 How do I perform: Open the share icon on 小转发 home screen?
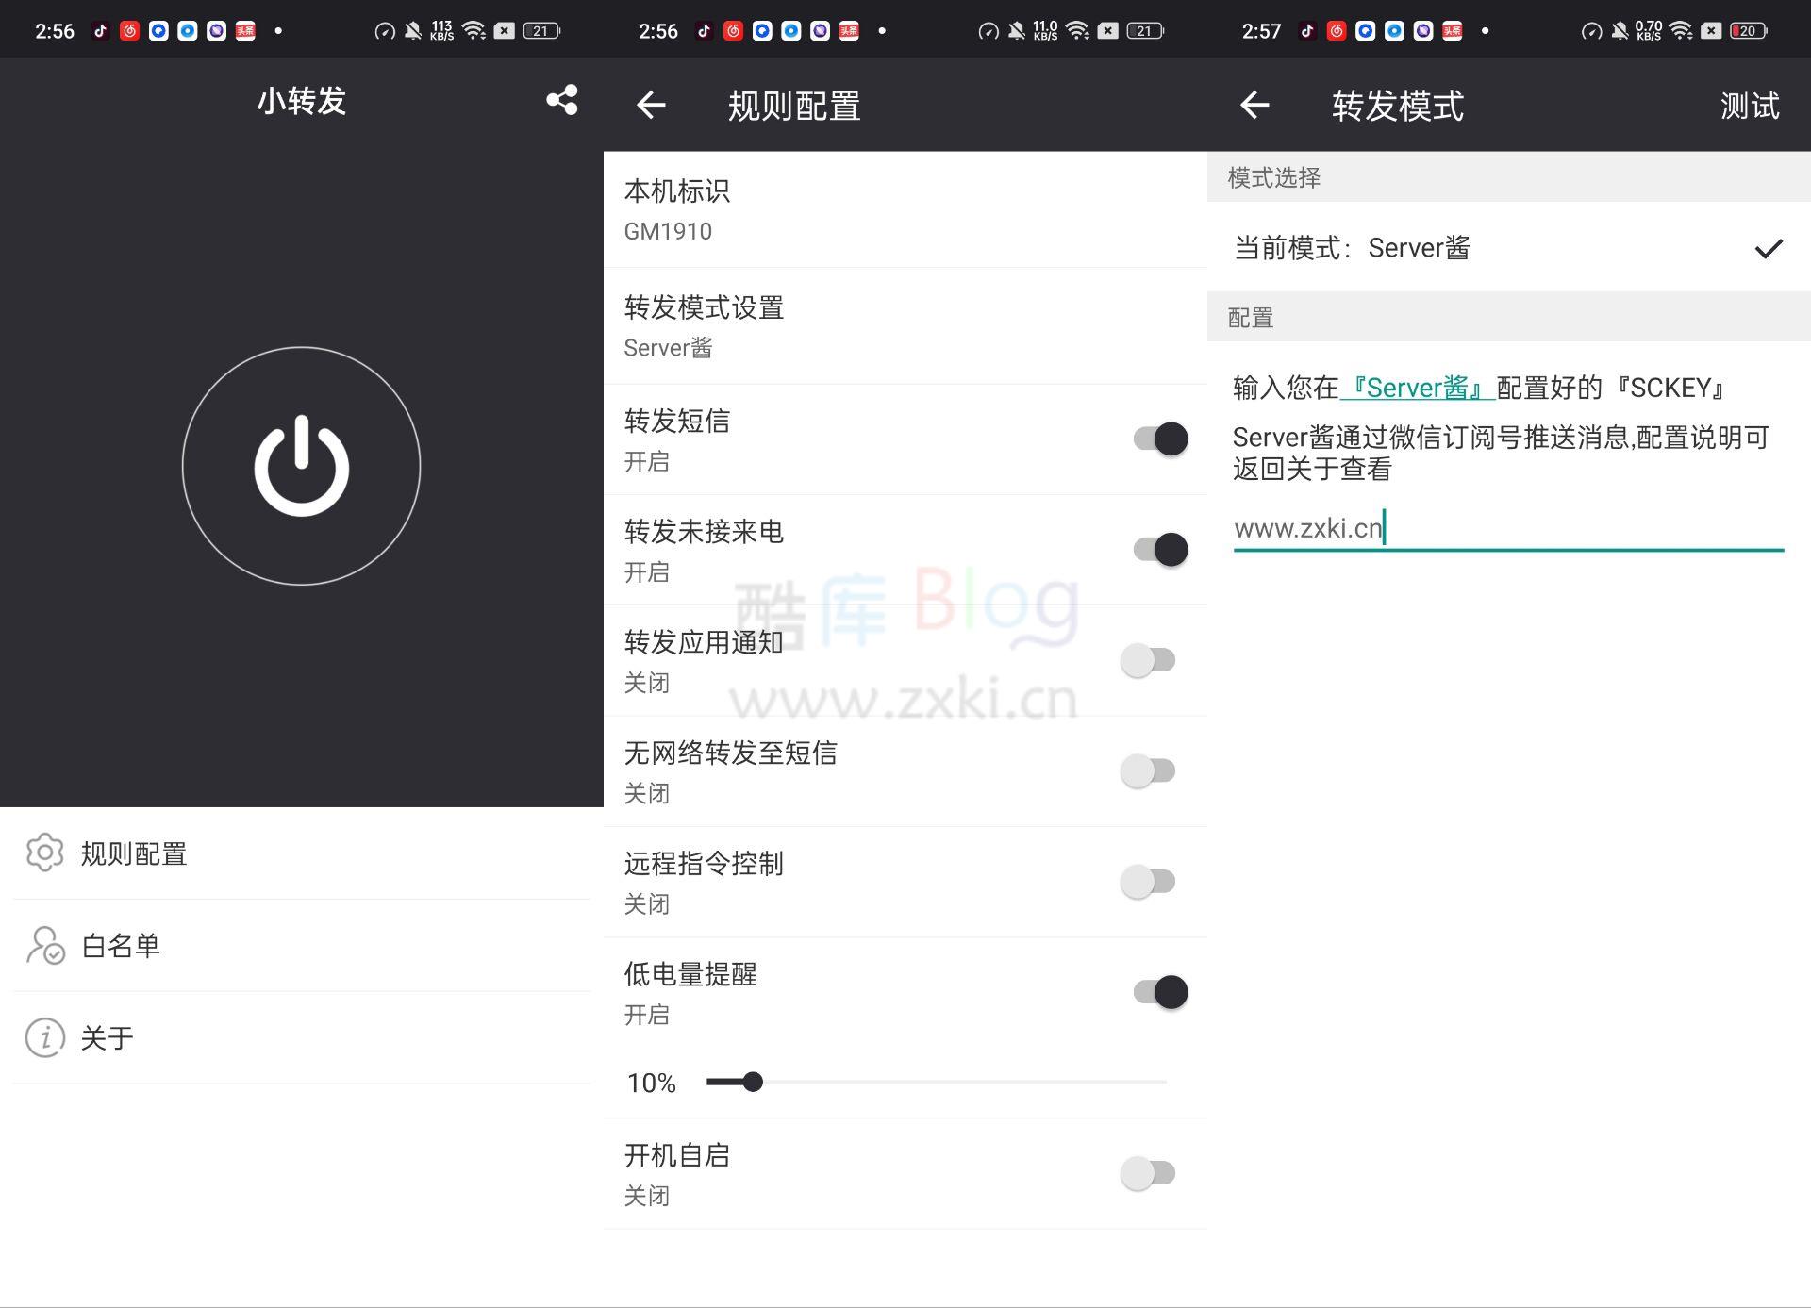pos(561,102)
